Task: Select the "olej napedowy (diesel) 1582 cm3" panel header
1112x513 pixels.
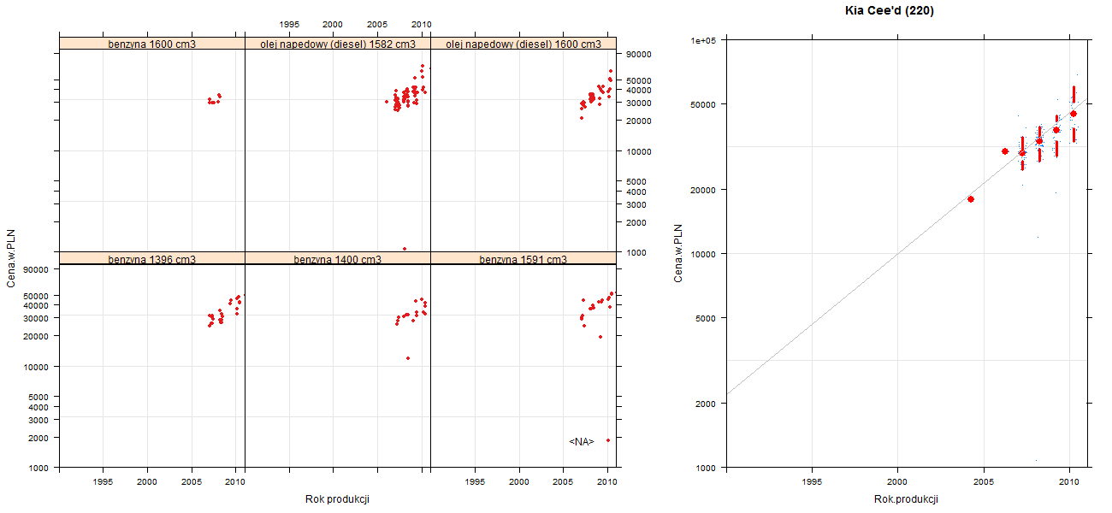Action: [338, 44]
